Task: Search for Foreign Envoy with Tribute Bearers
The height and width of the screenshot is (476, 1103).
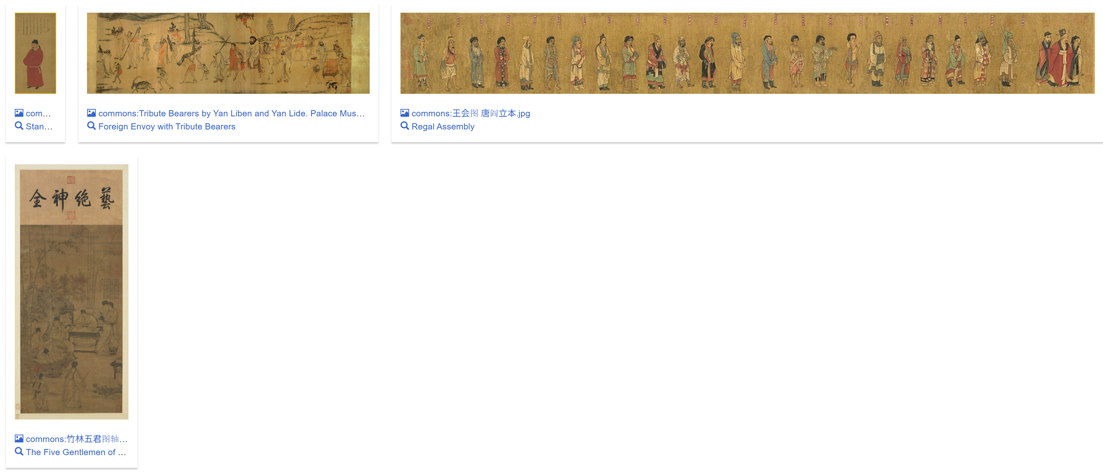Action: point(167,127)
